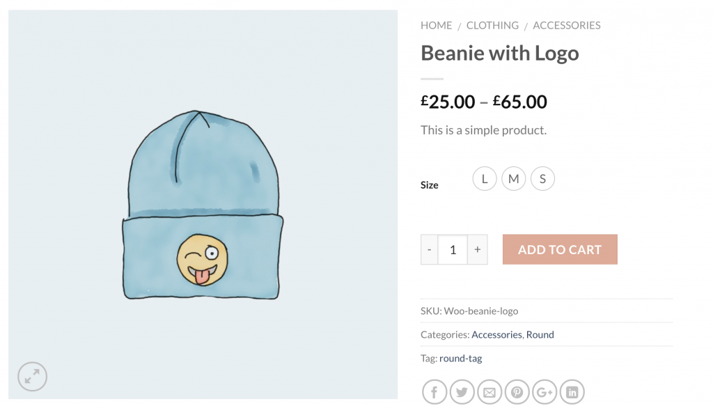Share on Google Plus icon
Viewport: 713px width, 406px height.
click(x=544, y=392)
